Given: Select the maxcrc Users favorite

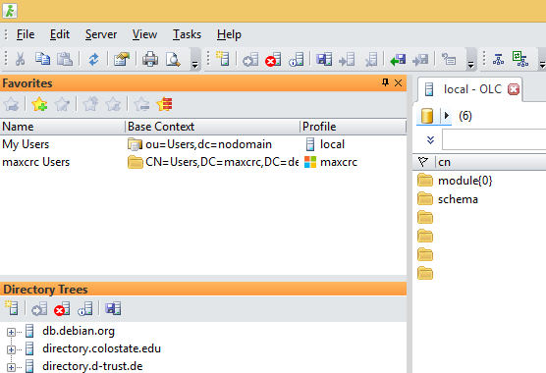Looking at the screenshot, I should (x=36, y=162).
